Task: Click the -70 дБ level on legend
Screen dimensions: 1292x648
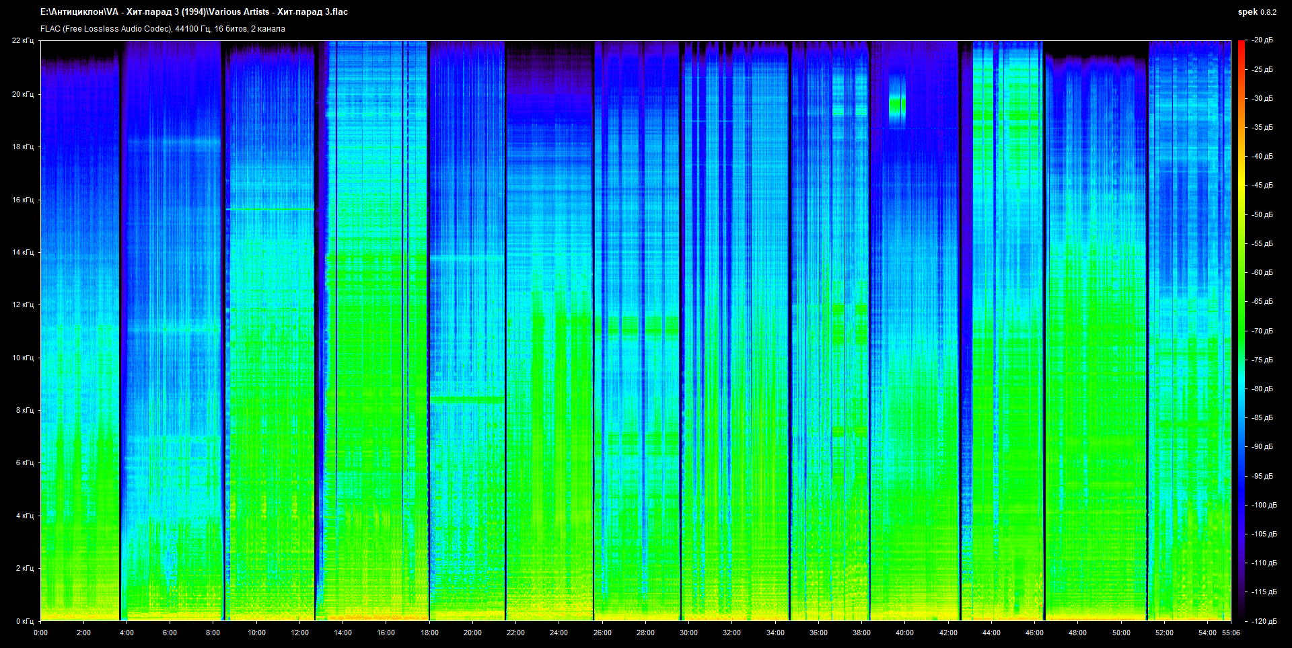Action: 1262,331
